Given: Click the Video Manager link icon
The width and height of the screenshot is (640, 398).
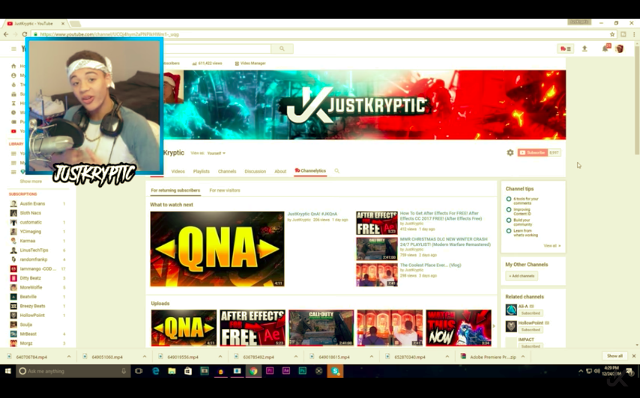Looking at the screenshot, I should coord(237,63).
